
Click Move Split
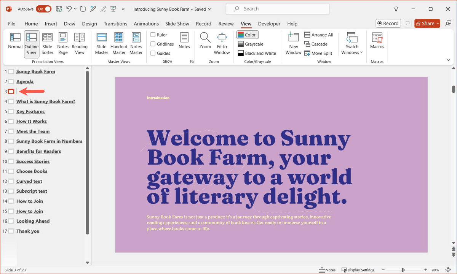pos(318,53)
